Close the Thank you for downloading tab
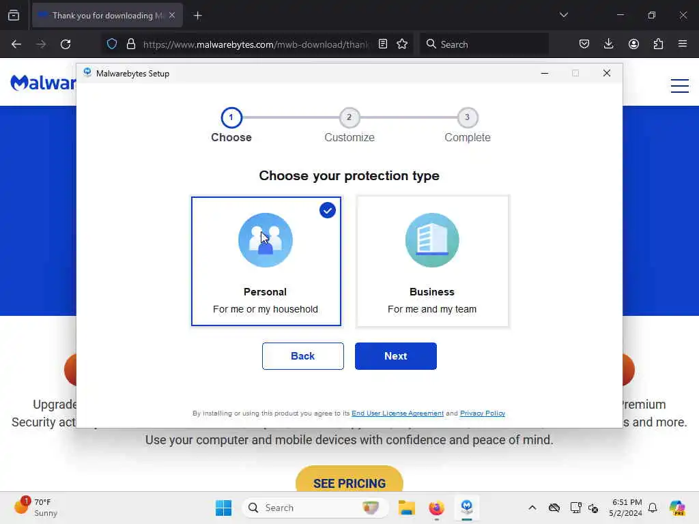The height and width of the screenshot is (524, 699). [x=172, y=15]
